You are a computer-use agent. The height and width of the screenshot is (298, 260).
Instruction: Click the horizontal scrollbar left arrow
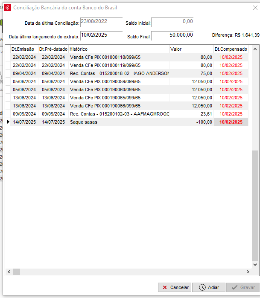pyautogui.click(x=8, y=272)
